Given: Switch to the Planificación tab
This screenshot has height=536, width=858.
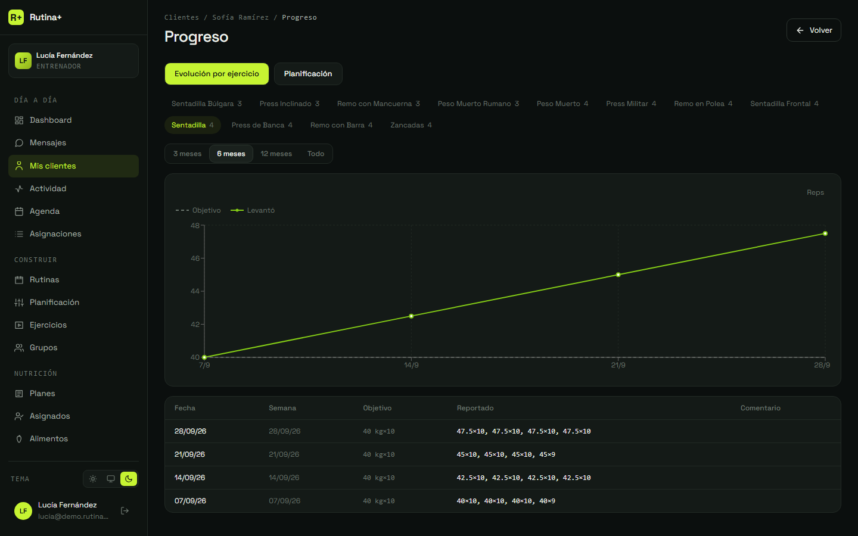Looking at the screenshot, I should coord(308,74).
